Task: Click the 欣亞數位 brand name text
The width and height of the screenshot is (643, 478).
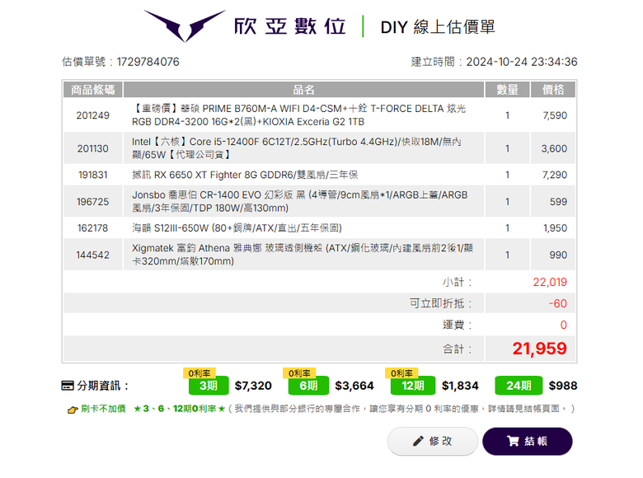Action: (x=290, y=26)
